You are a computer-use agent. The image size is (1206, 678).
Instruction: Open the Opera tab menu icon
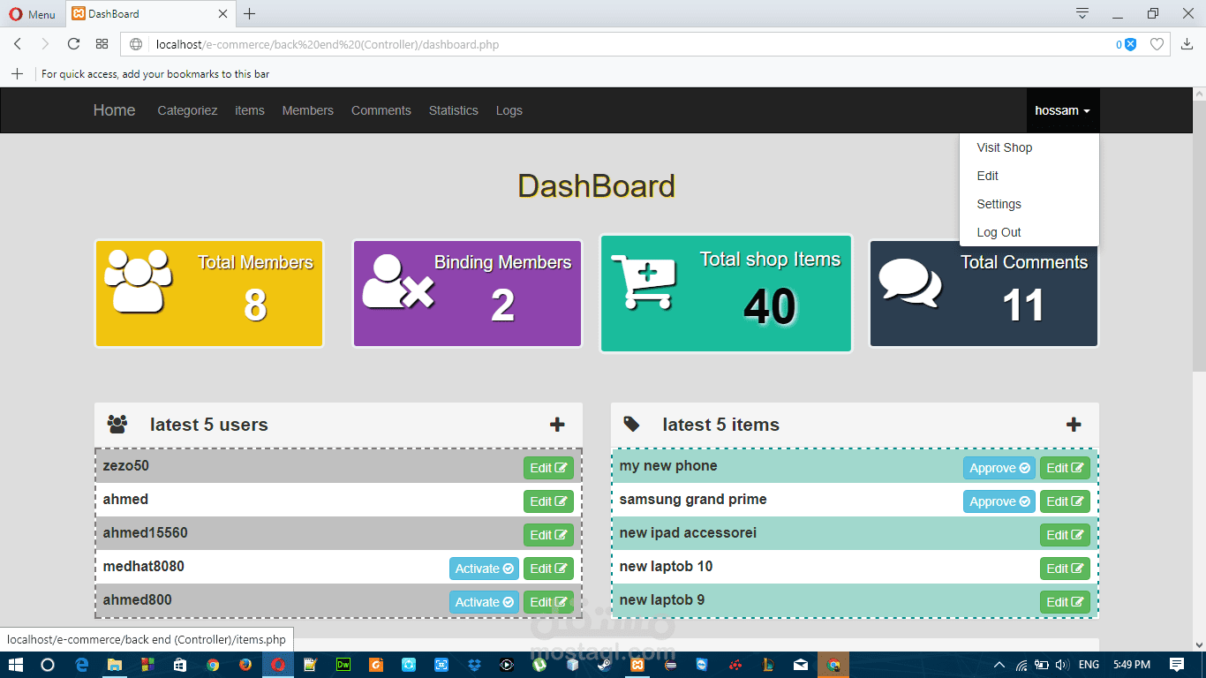pos(1082,13)
